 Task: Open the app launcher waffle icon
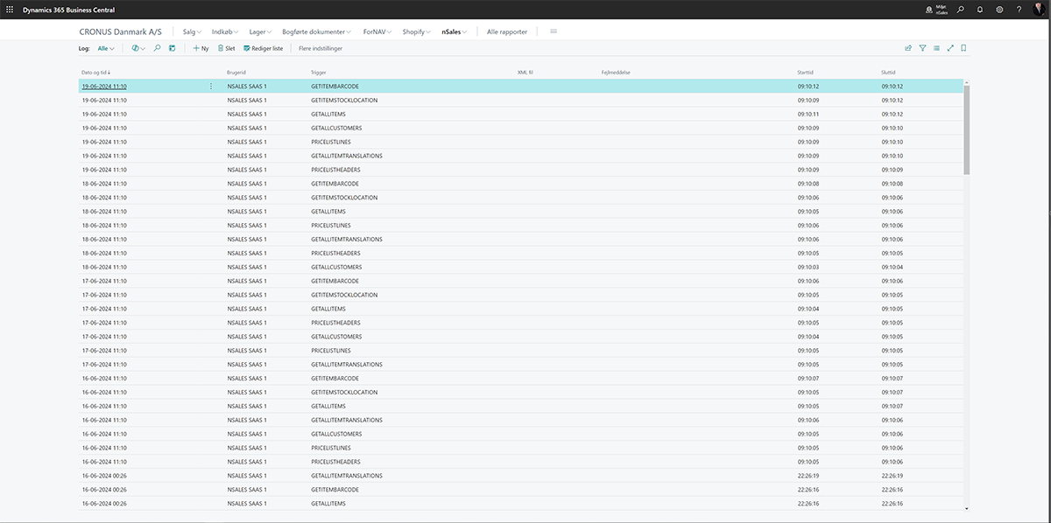pyautogui.click(x=10, y=9)
